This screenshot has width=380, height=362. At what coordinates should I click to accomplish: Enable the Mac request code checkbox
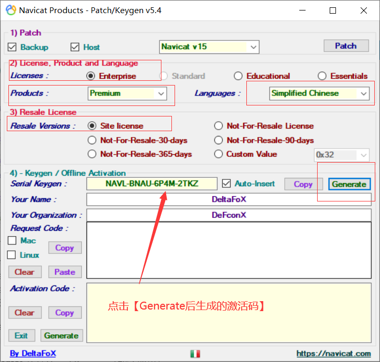(12, 240)
